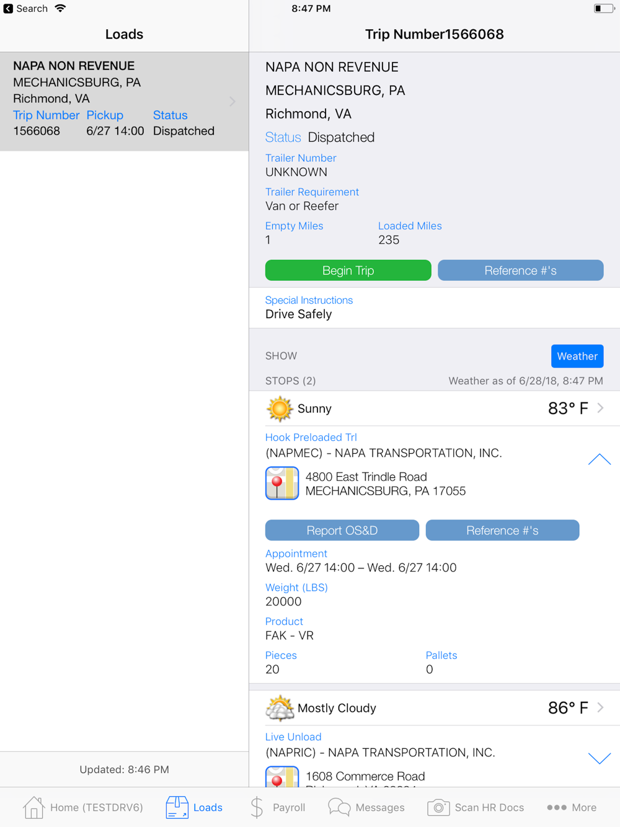Tap the Mostly Cloudy weather icon

click(x=280, y=708)
